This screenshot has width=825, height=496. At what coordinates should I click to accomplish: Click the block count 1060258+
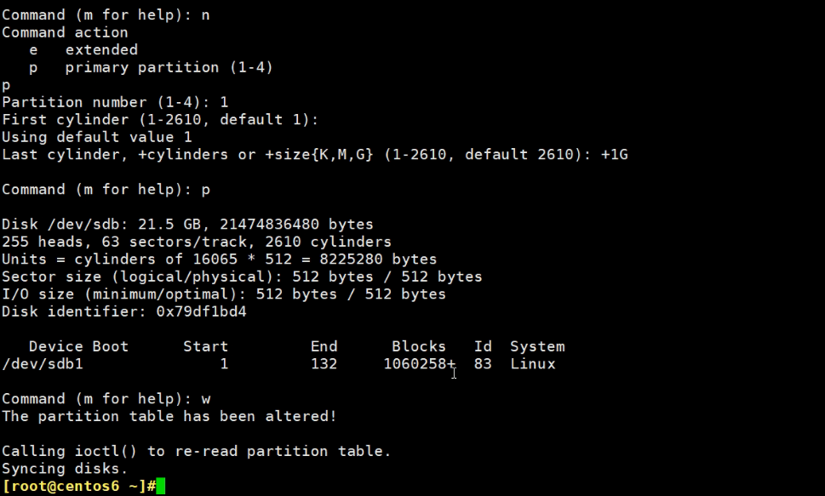point(419,364)
